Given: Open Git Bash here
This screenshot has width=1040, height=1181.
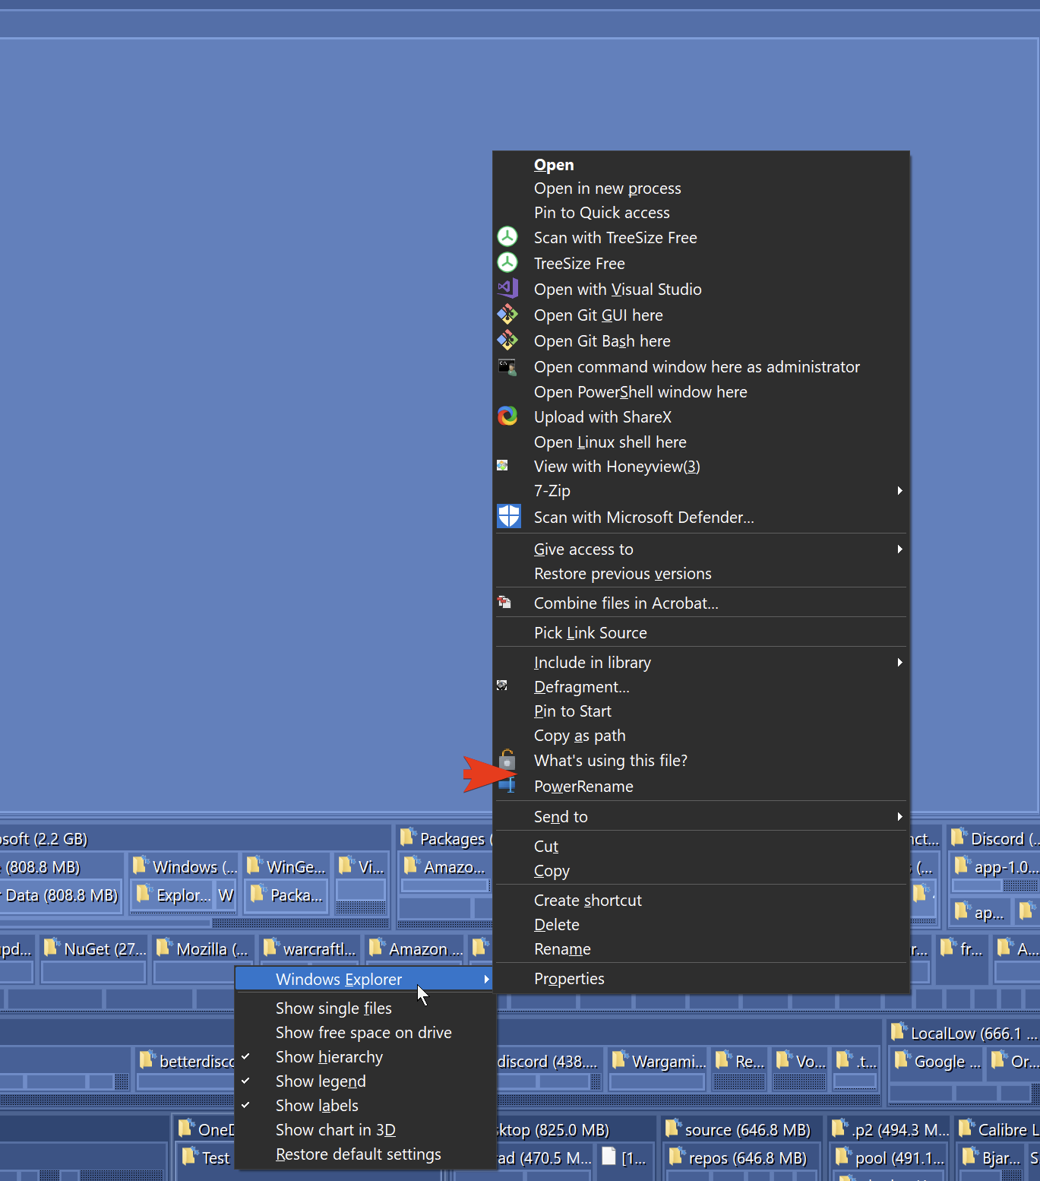Looking at the screenshot, I should (602, 341).
